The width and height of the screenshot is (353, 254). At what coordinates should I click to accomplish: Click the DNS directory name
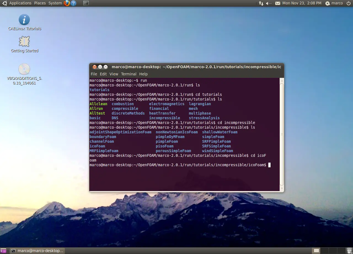tap(115, 118)
